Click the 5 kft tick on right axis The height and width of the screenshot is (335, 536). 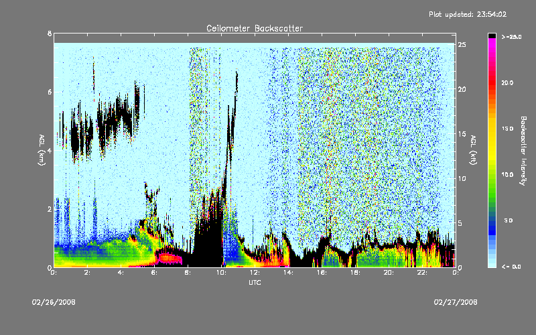coord(460,223)
